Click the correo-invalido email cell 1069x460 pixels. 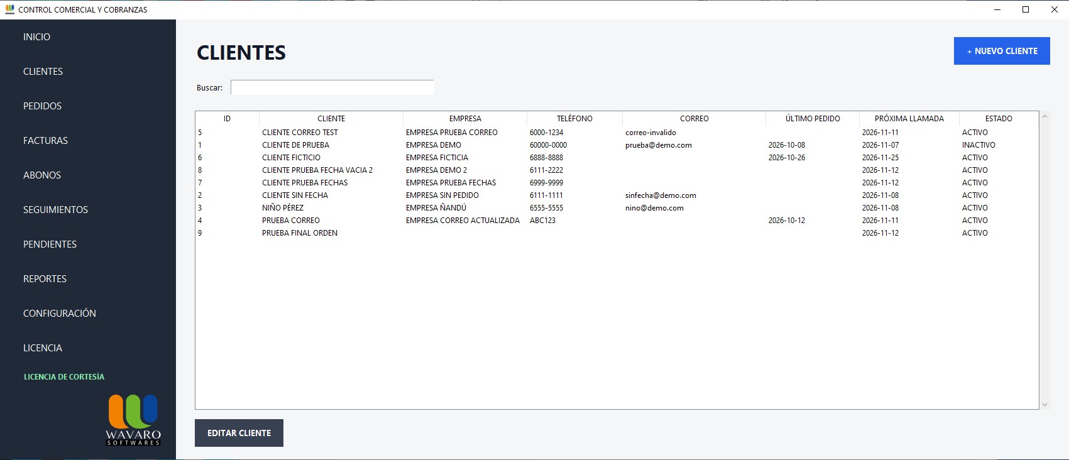pyautogui.click(x=650, y=133)
